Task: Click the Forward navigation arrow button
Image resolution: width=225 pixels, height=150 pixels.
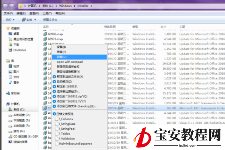Action: [x=12, y=6]
